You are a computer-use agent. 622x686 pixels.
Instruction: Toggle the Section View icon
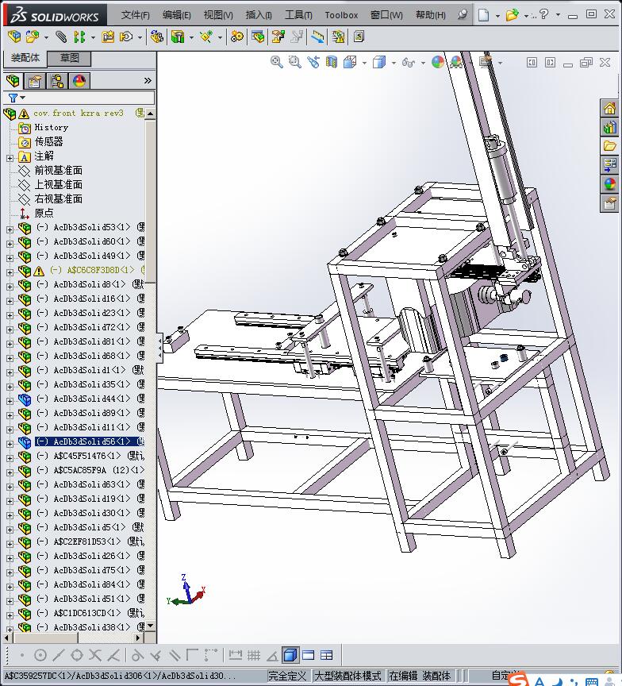click(x=332, y=62)
